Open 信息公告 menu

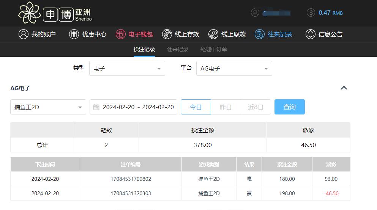point(324,34)
